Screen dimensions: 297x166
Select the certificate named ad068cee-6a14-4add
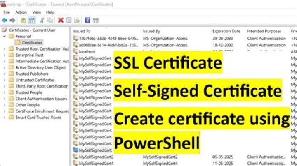click(109, 45)
